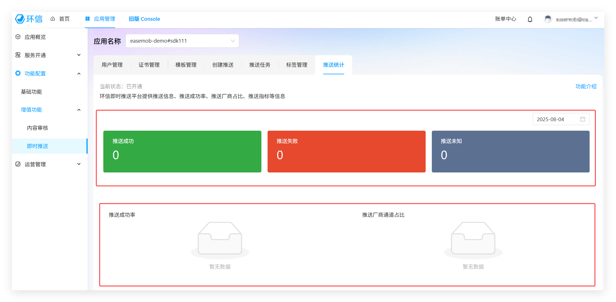Collapse the 功能配置 section chevron

[79, 73]
